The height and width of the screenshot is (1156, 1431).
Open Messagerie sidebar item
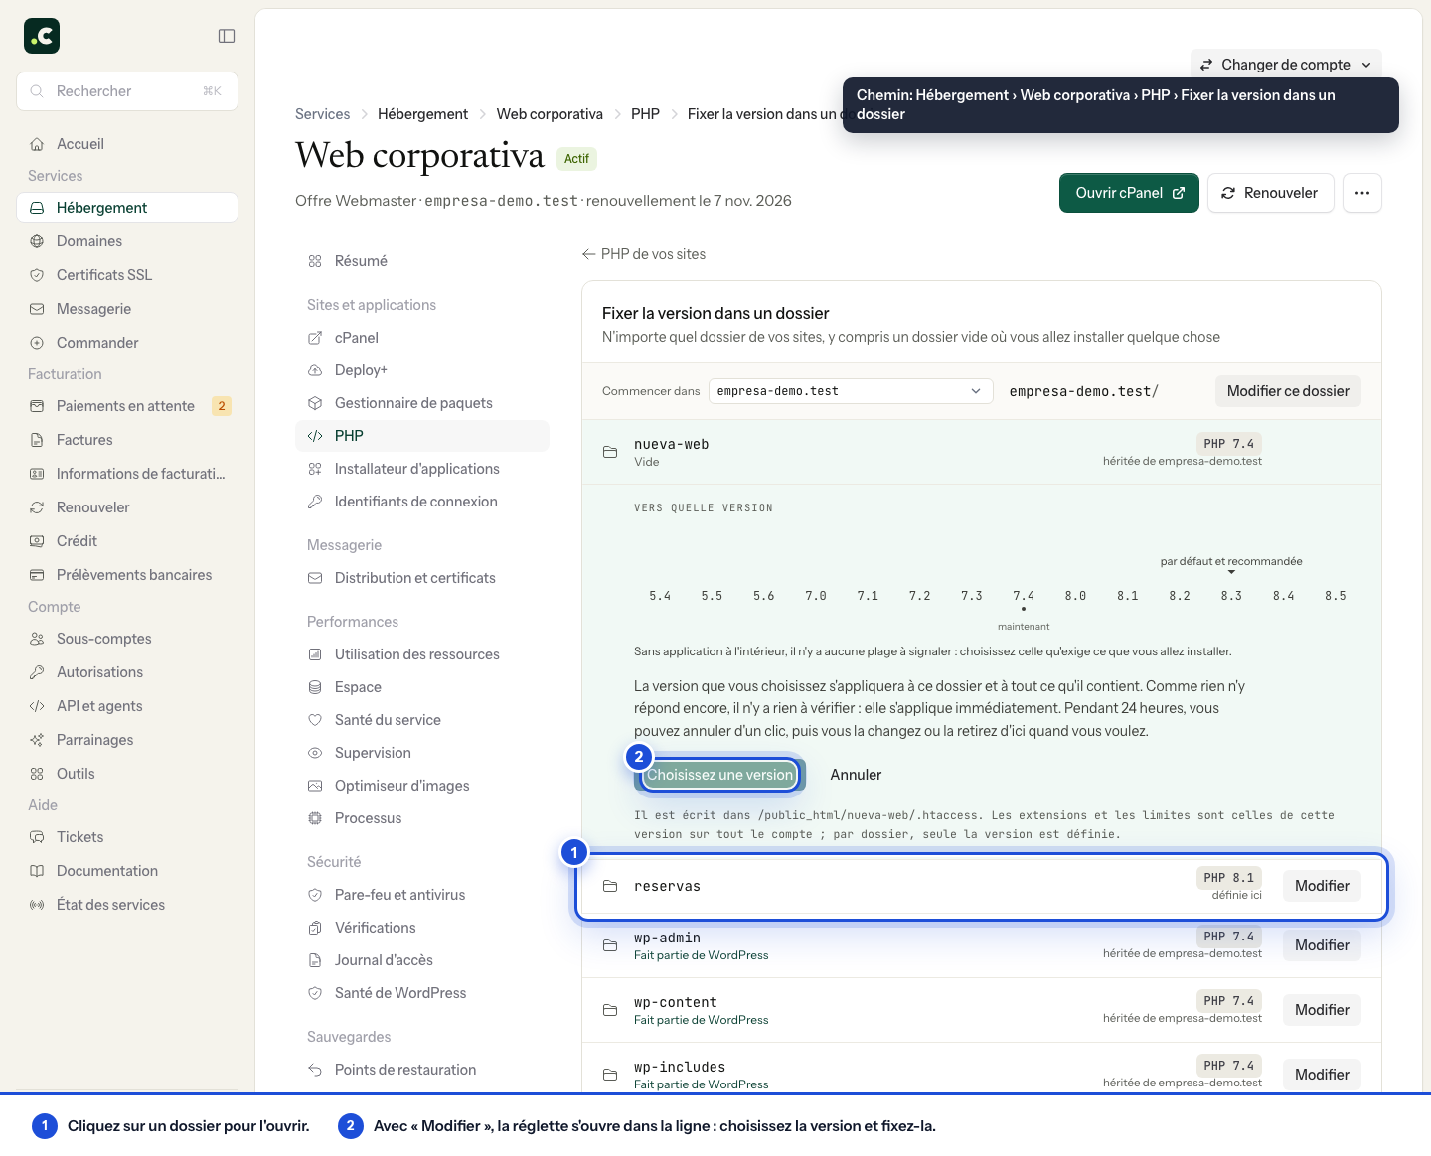[127, 309]
